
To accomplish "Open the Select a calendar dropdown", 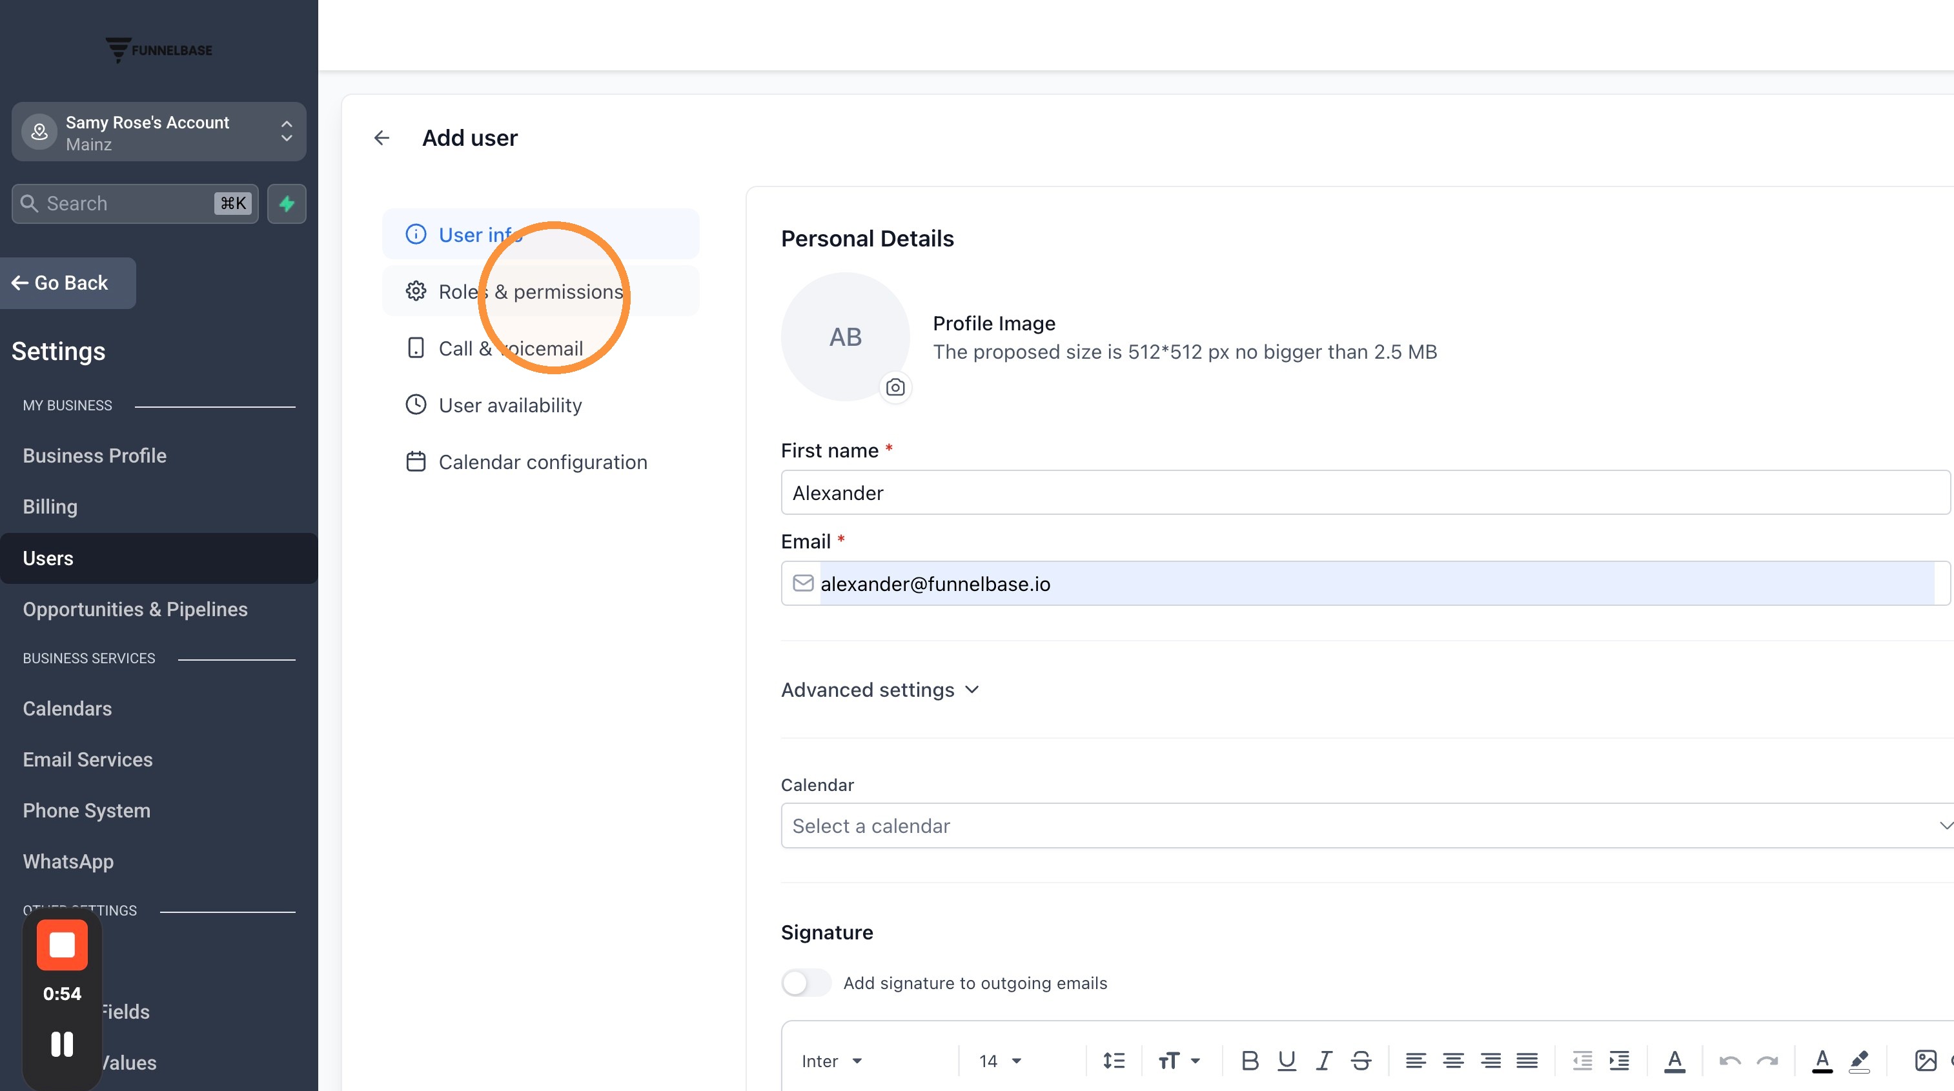I will pos(1367,826).
